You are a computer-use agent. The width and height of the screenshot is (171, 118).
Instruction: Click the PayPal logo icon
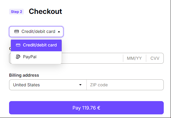[18, 57]
